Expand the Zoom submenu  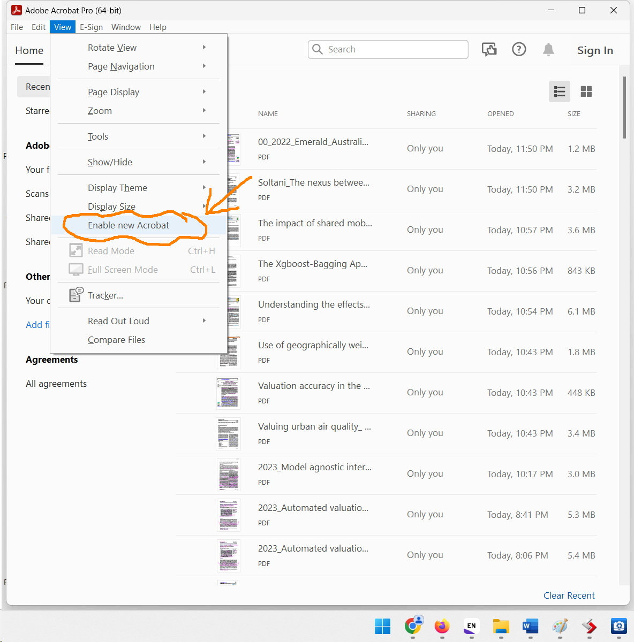click(100, 111)
